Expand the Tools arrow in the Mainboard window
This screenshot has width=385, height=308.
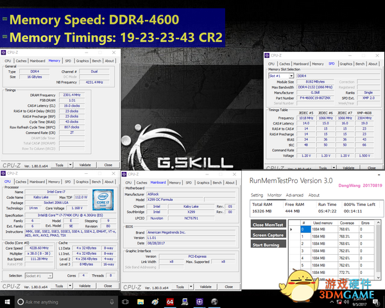(191, 287)
